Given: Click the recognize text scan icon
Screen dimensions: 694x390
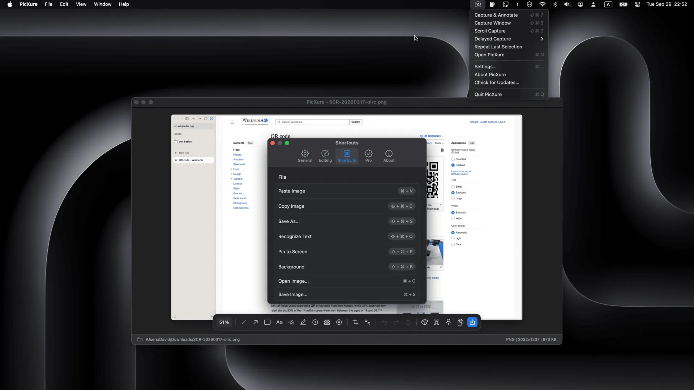Looking at the screenshot, I should [x=437, y=322].
